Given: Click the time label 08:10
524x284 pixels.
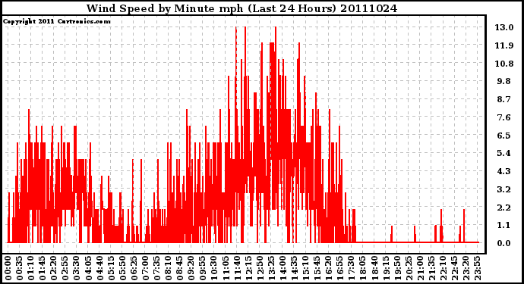Looking at the screenshot, I should pos(168,269).
